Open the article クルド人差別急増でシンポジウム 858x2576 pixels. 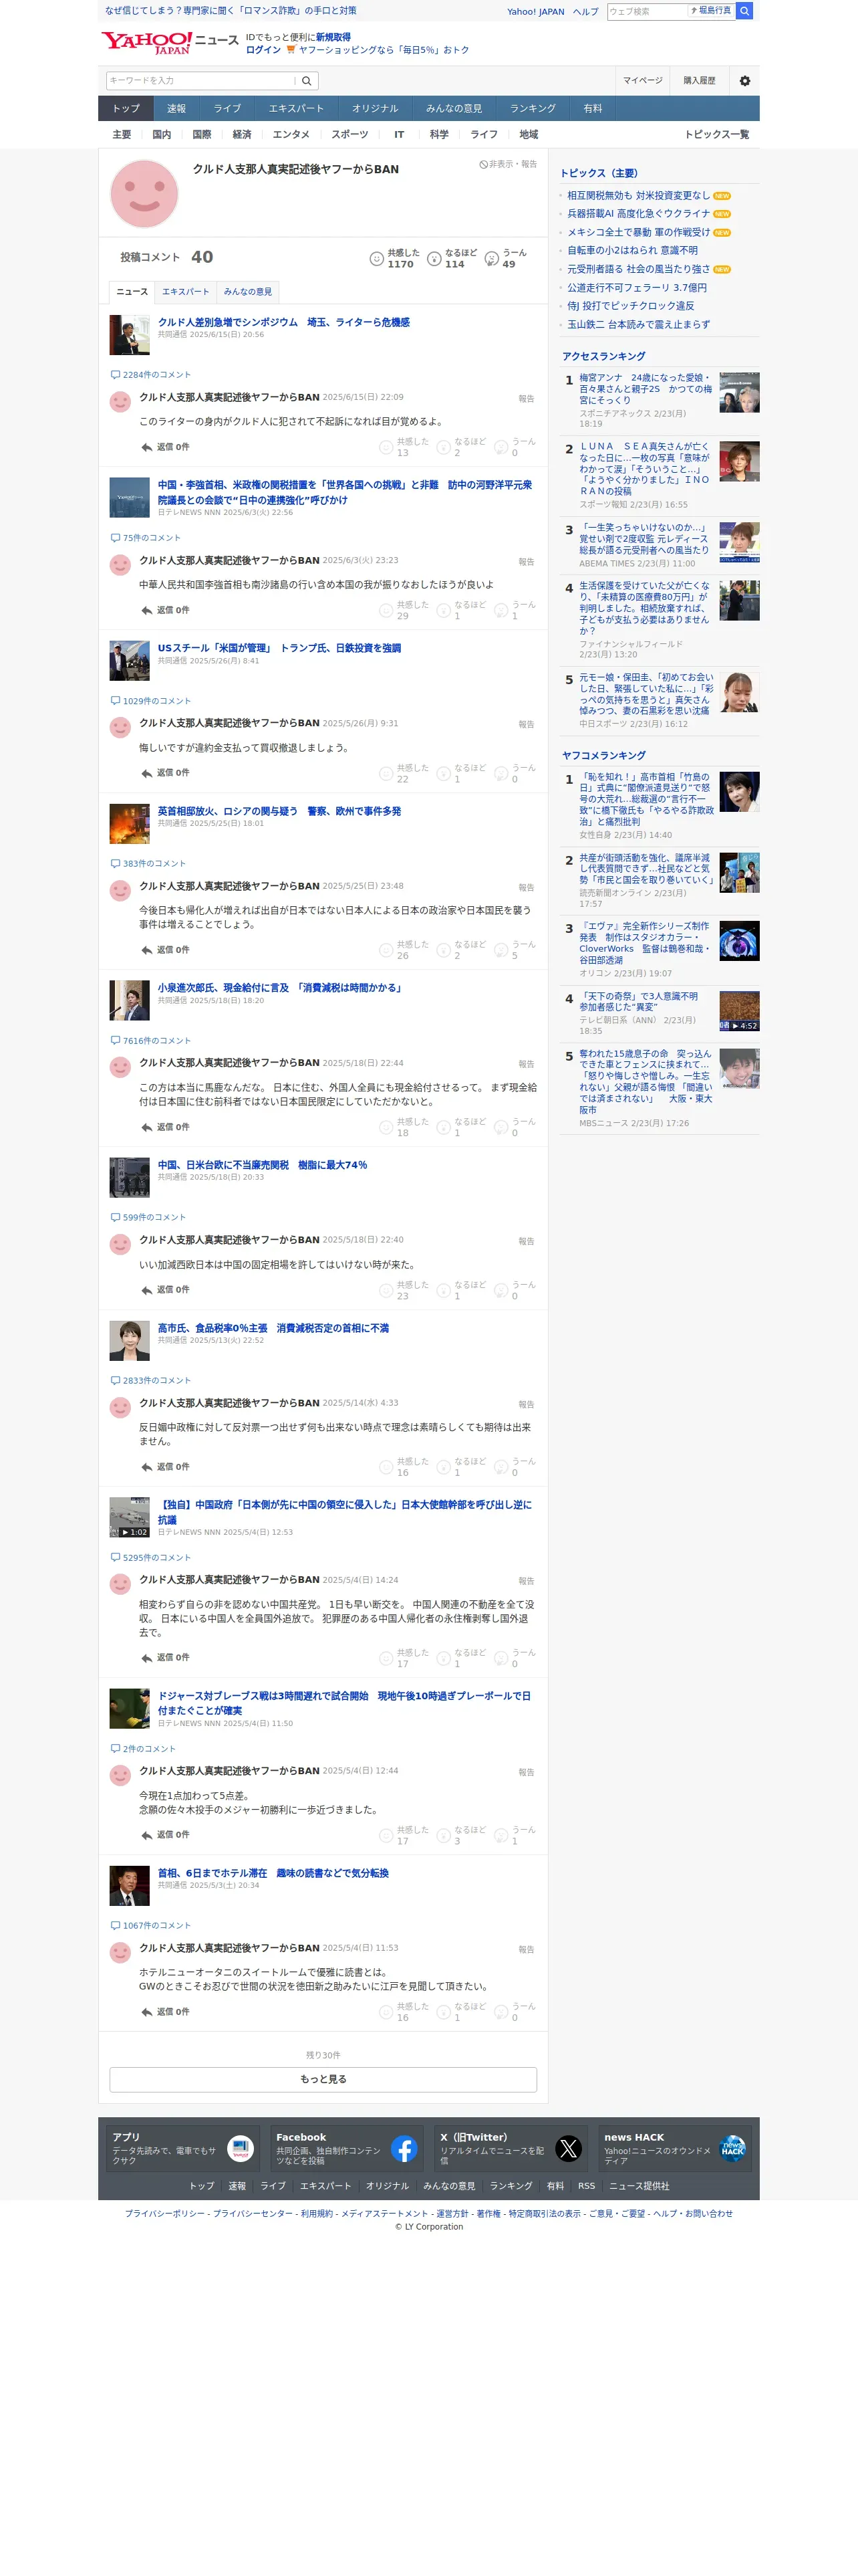point(284,323)
